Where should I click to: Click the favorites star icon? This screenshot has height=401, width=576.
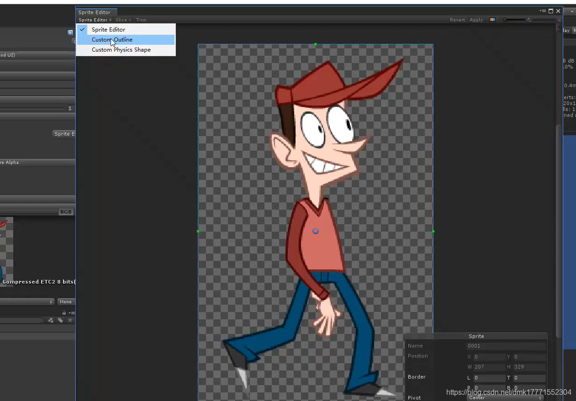coord(70,320)
